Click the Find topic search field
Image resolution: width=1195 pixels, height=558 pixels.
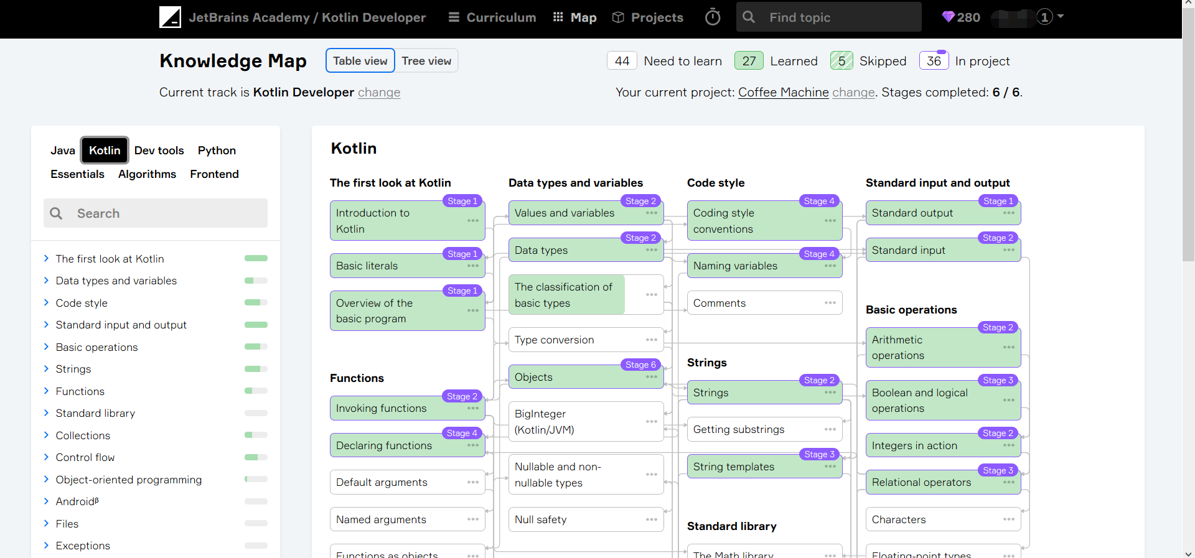click(x=828, y=17)
